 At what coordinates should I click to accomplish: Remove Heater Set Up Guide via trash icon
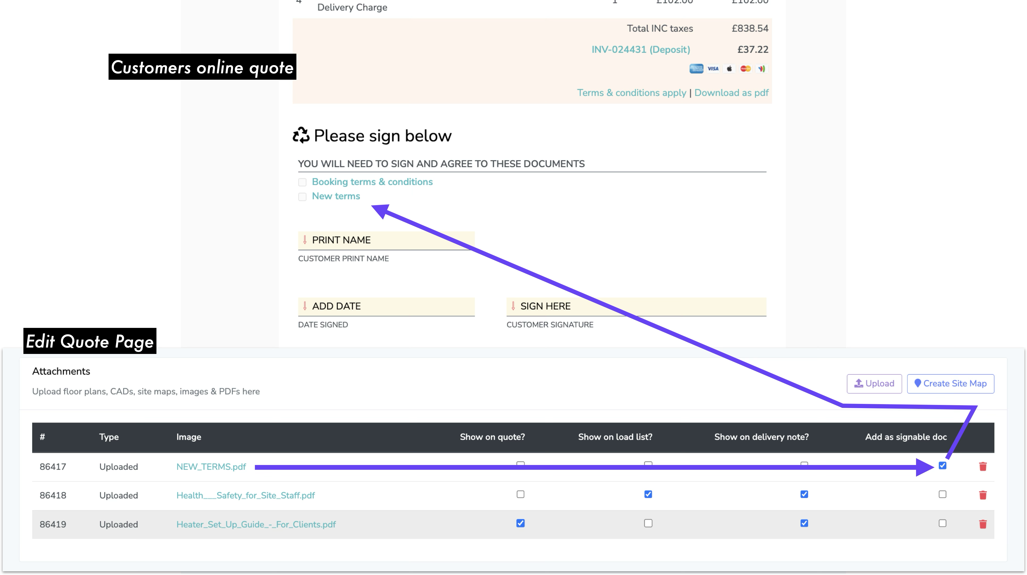(x=983, y=524)
